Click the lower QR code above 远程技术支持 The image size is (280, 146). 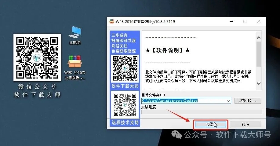tap(125, 105)
